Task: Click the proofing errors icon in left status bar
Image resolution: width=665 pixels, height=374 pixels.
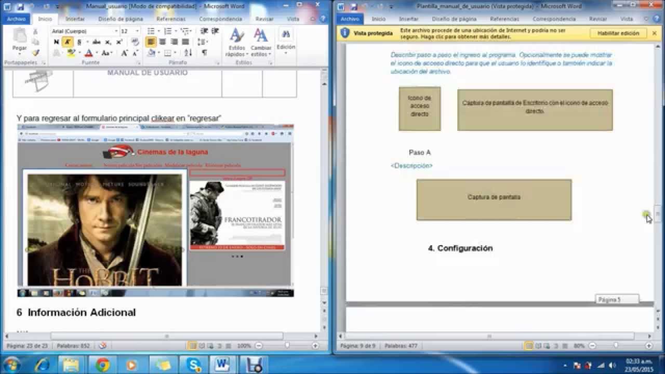Action: pyautogui.click(x=103, y=345)
